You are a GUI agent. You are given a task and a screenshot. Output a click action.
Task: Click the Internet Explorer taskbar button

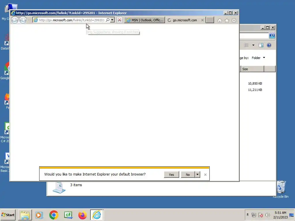pos(97,215)
